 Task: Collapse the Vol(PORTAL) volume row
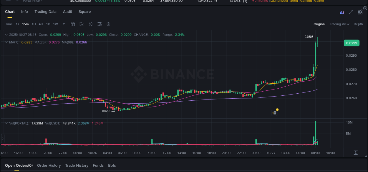6,123
